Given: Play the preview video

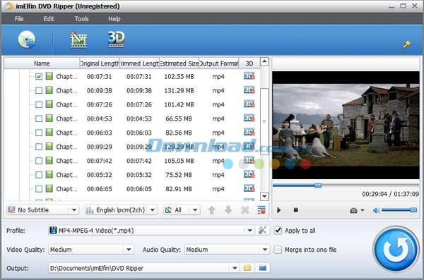Looking at the screenshot, I should coord(279,210).
